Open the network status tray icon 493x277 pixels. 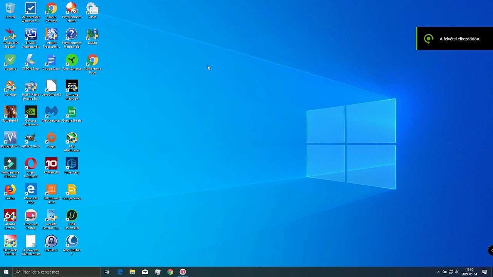click(x=451, y=272)
